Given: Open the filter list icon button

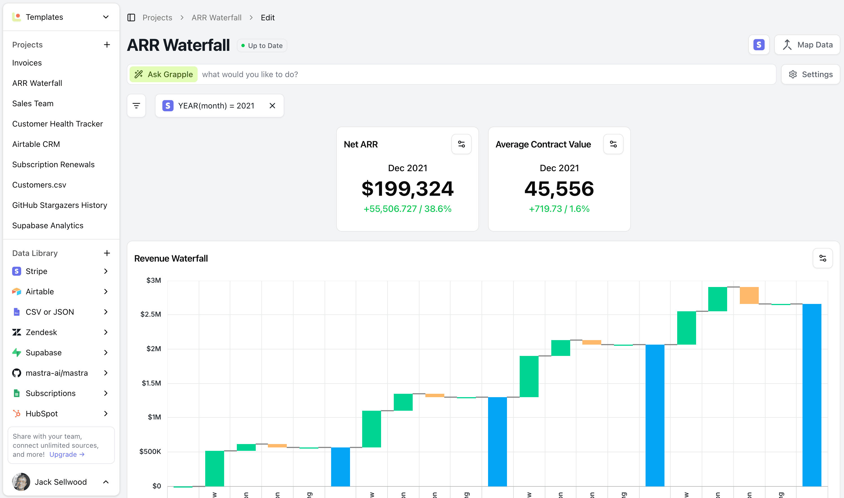Looking at the screenshot, I should 136,106.
